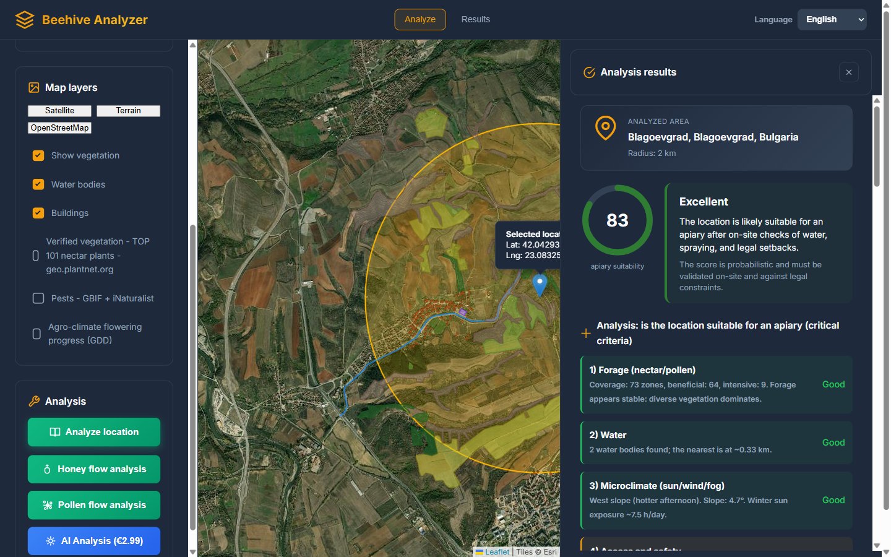Viewport: 891px width, 557px height.
Task: Click the sun icon on AI Analysis
Action: point(51,541)
